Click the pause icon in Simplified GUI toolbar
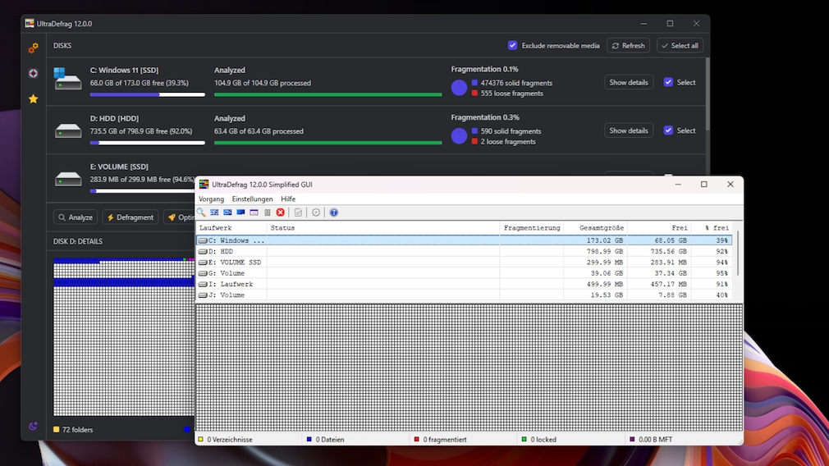829x466 pixels. coord(268,212)
